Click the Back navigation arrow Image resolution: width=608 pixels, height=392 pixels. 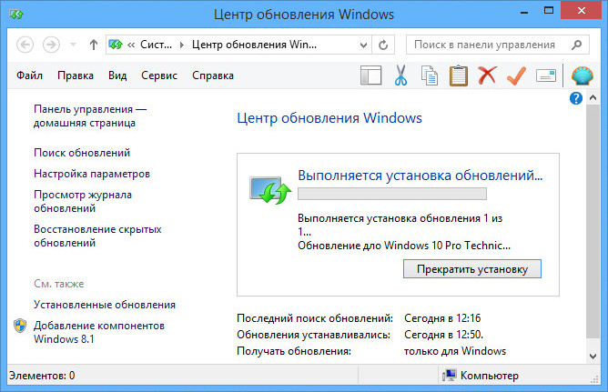coord(25,45)
